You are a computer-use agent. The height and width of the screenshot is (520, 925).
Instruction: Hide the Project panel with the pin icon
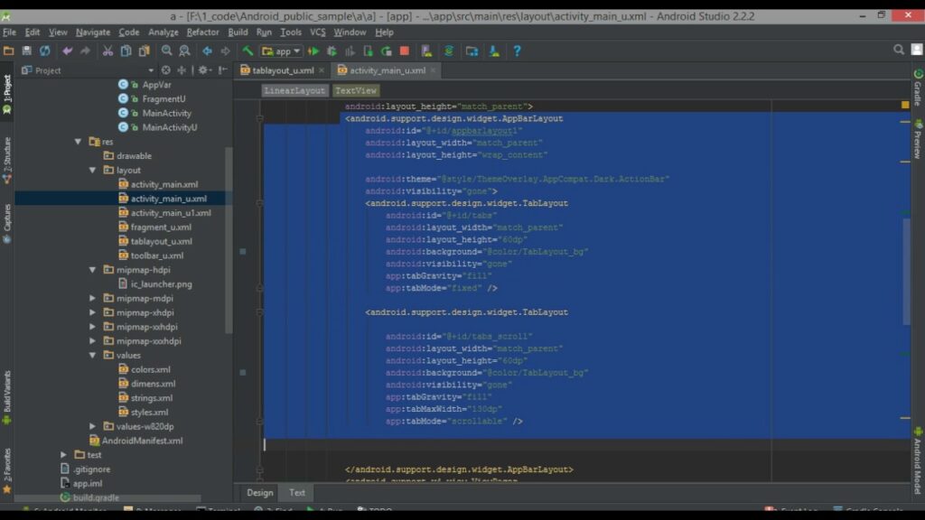(223, 70)
